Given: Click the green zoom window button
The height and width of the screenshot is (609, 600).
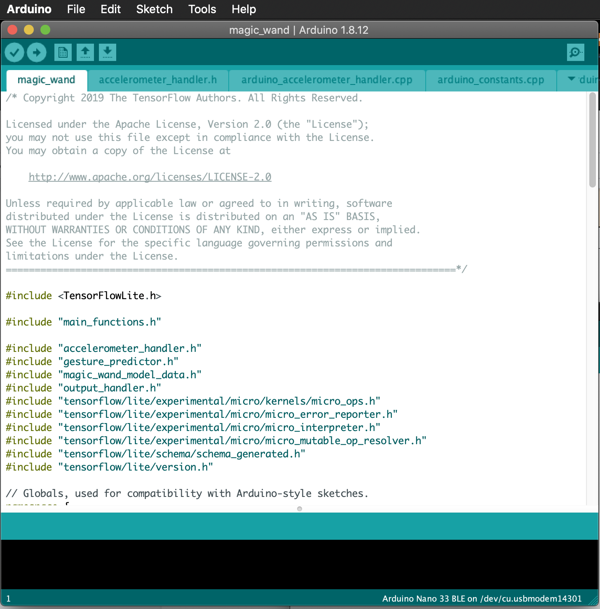Looking at the screenshot, I should point(45,30).
